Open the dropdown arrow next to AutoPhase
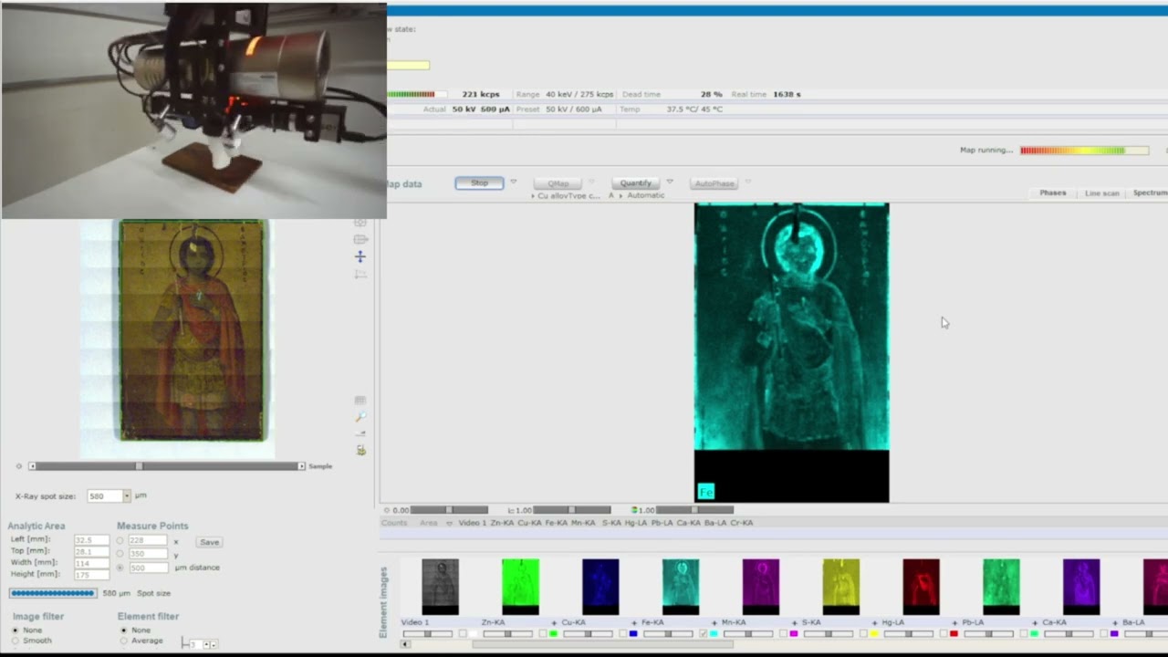Viewport: 1168px width, 657px height. pos(748,182)
